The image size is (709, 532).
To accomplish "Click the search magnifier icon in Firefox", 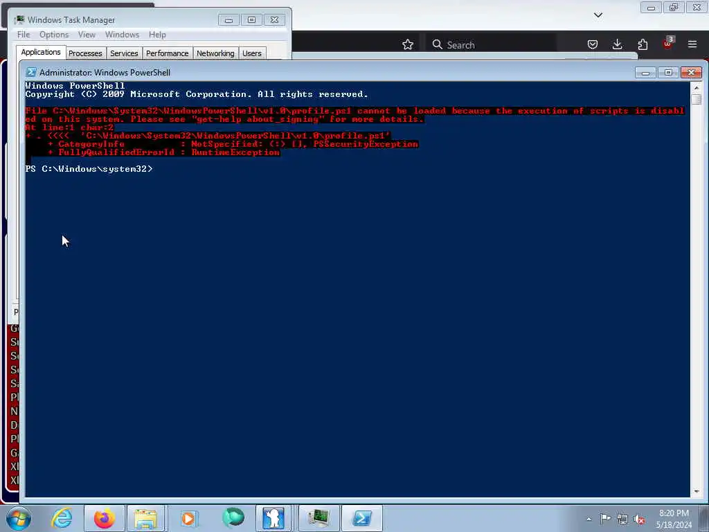I will point(437,44).
